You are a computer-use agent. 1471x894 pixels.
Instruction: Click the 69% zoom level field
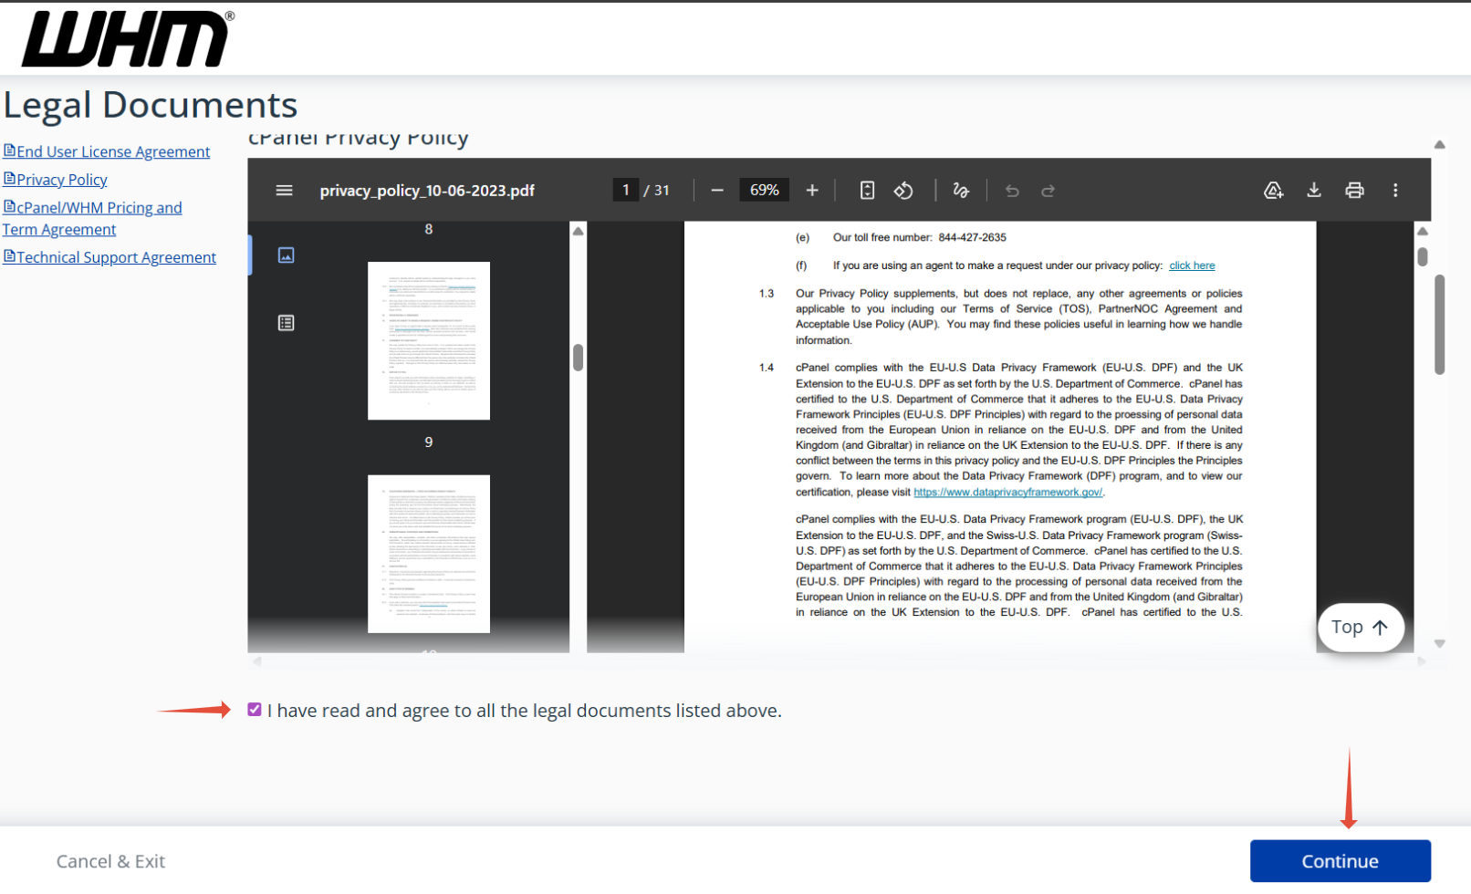click(764, 190)
